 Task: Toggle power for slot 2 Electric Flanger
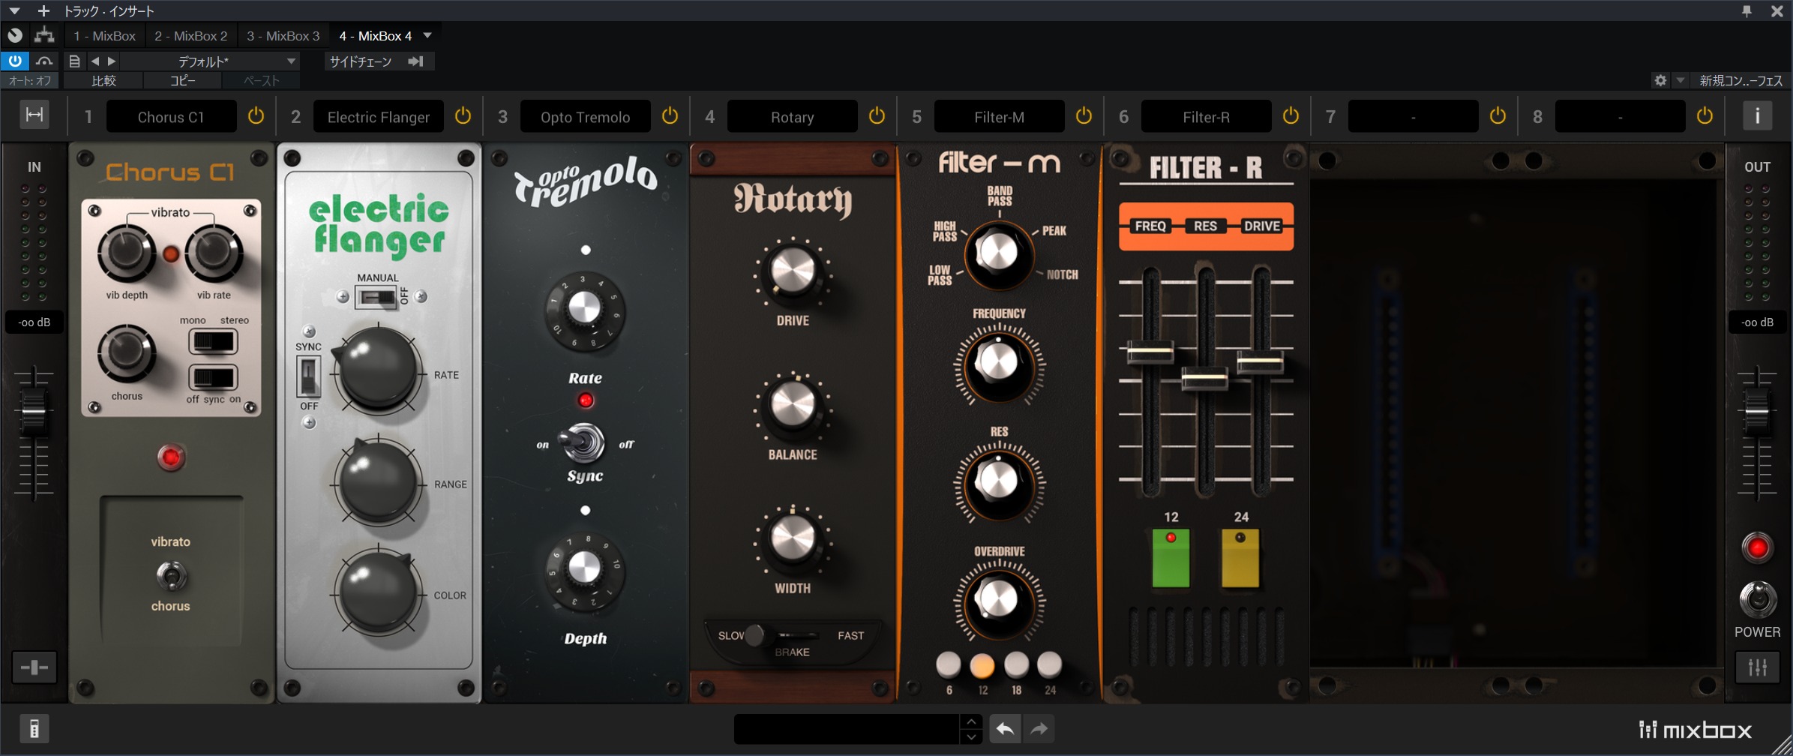click(463, 116)
